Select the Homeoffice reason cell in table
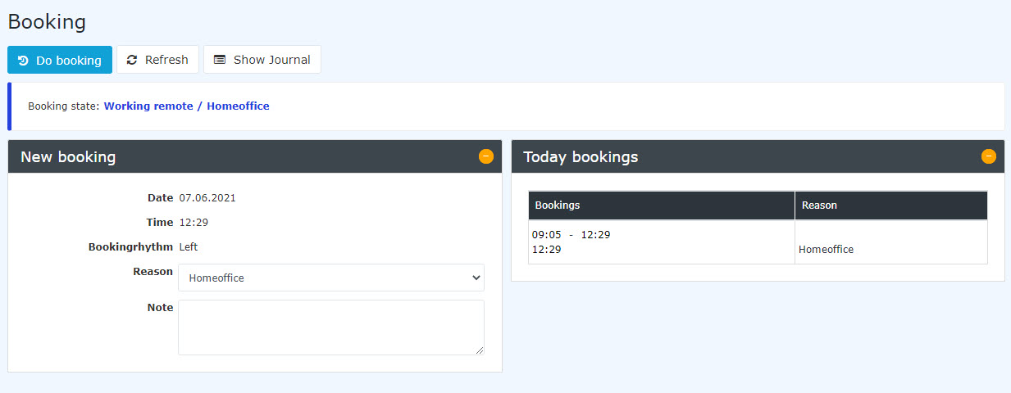1011x393 pixels. [826, 249]
